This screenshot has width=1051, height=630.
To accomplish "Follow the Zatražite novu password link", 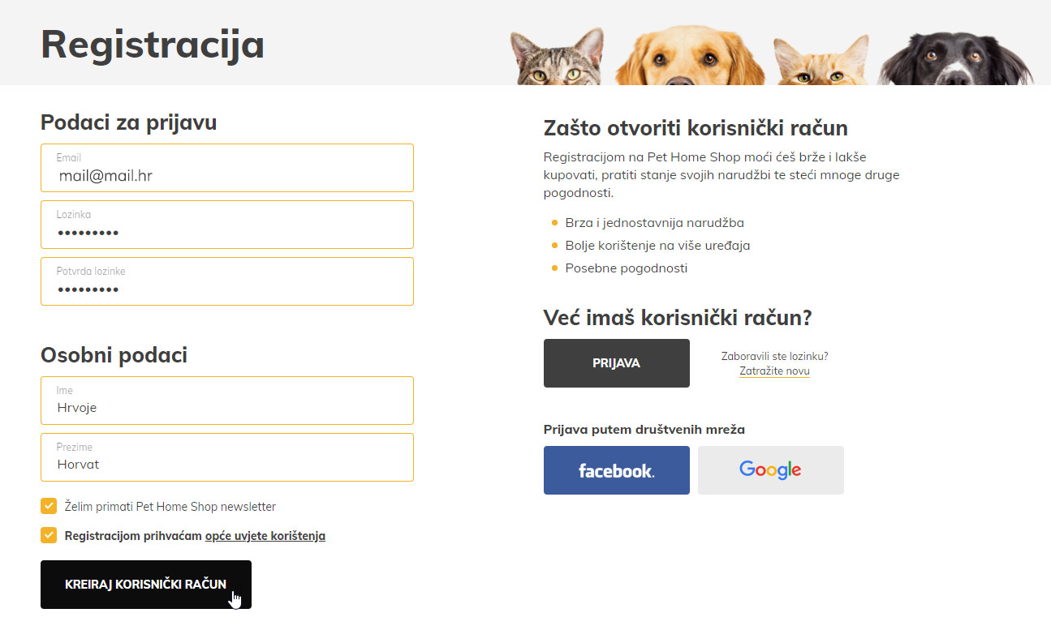I will [774, 371].
